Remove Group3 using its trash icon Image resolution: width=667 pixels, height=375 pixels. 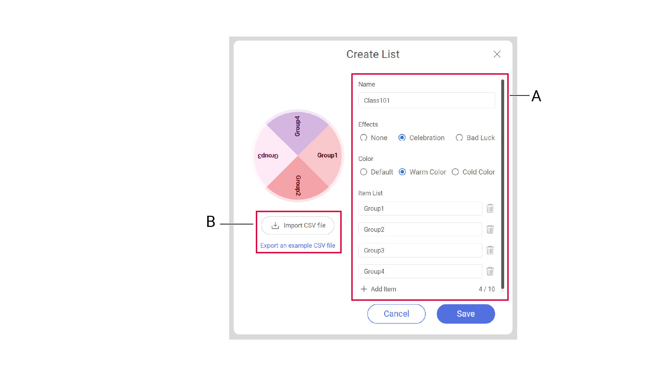pyautogui.click(x=490, y=250)
